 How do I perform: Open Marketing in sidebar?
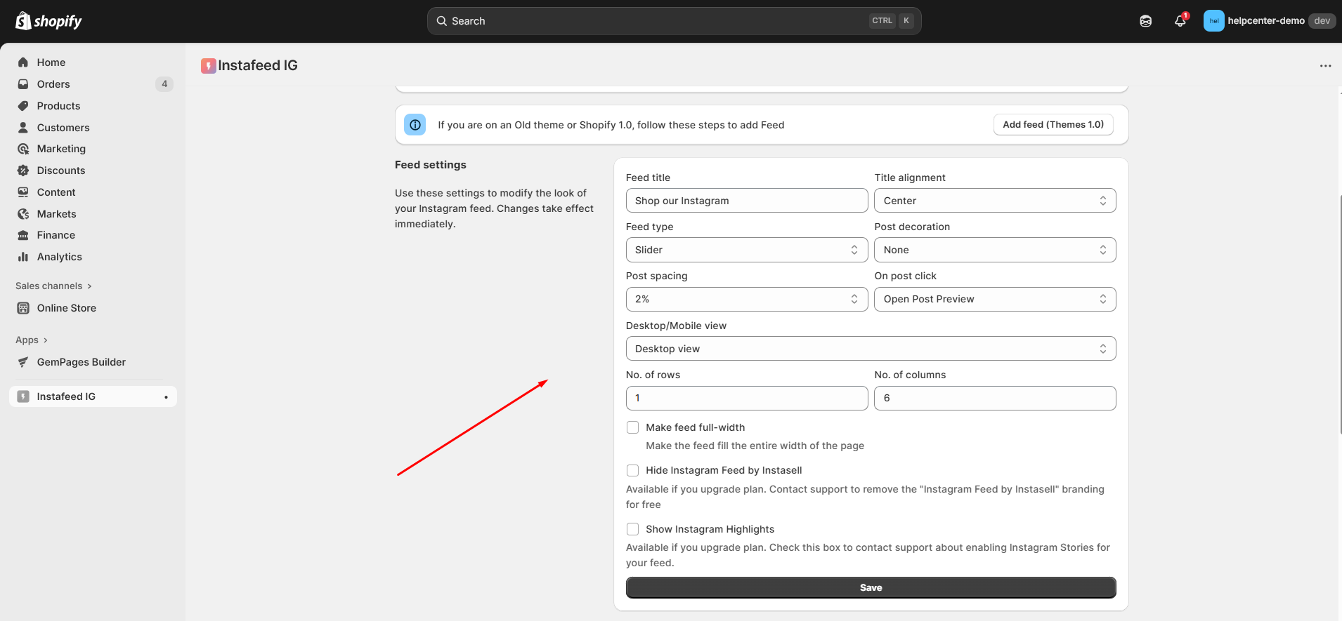[x=93, y=149]
